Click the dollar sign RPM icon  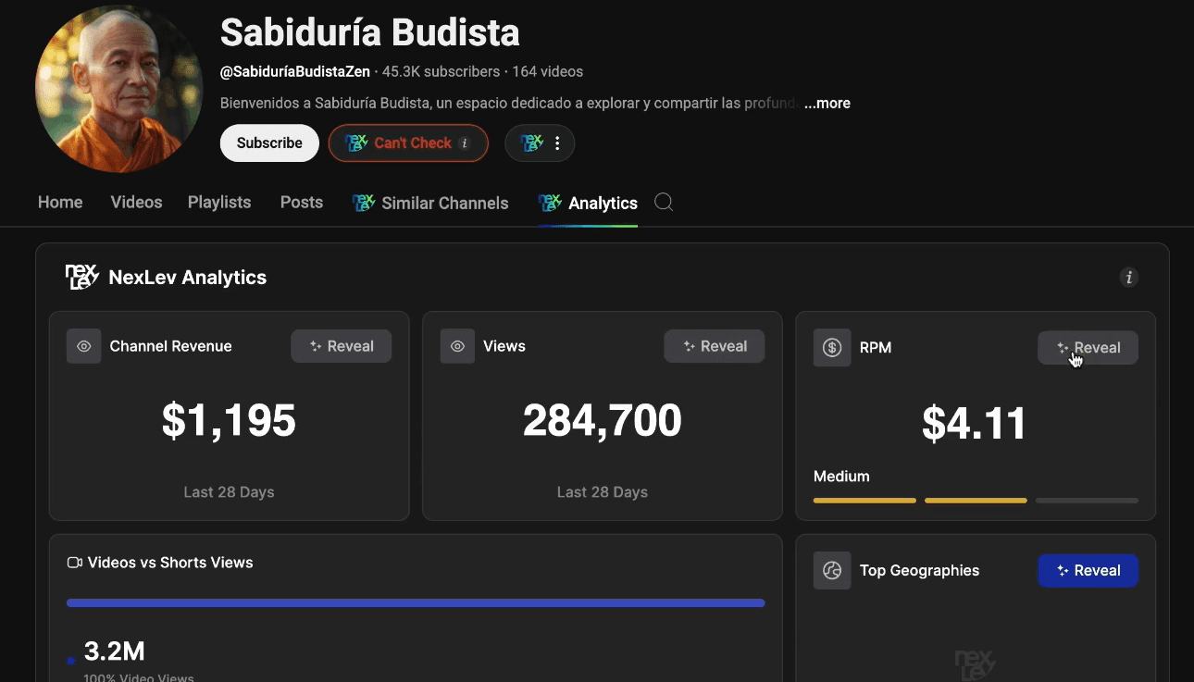(832, 348)
